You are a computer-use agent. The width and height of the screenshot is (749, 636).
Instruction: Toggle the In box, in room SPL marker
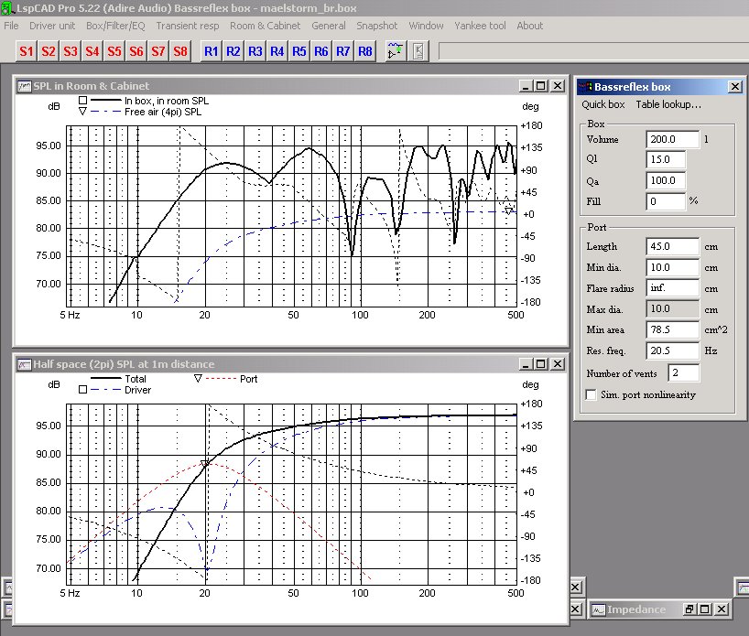82,101
